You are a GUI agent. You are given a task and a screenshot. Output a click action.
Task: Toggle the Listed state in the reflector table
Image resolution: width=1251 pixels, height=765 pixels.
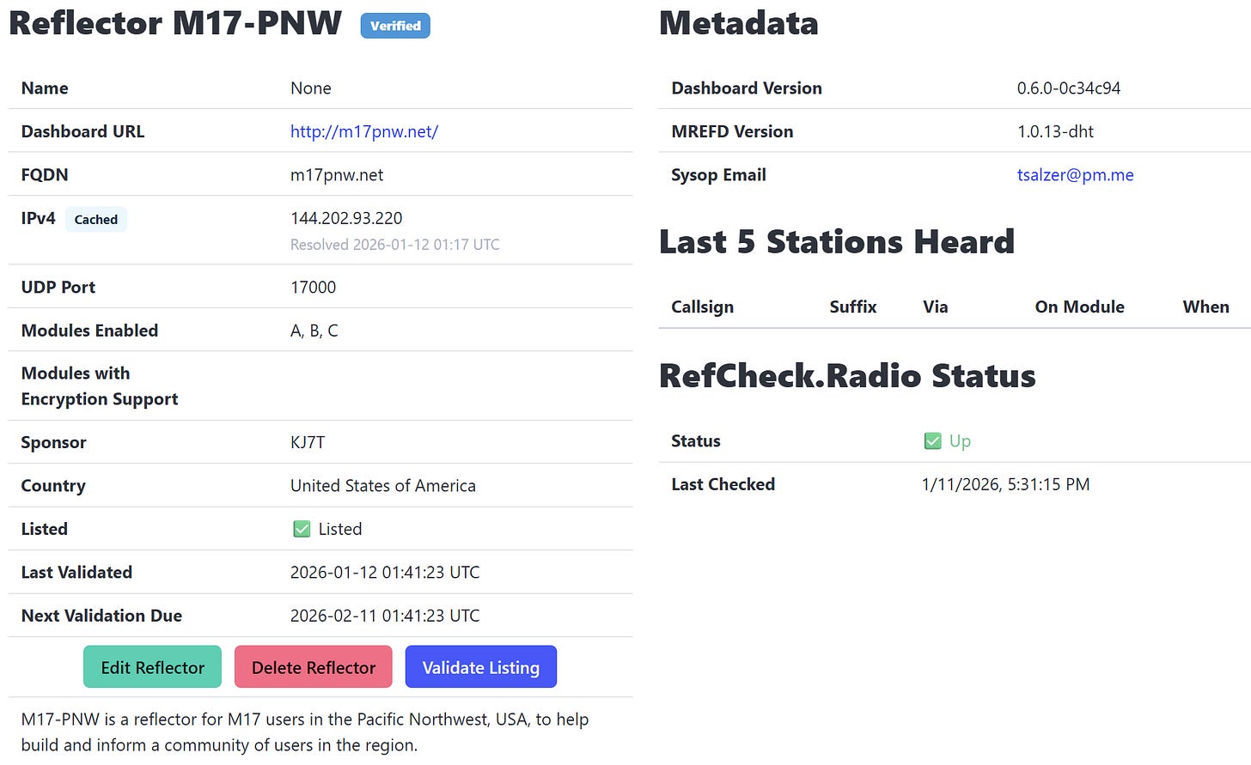coord(301,529)
